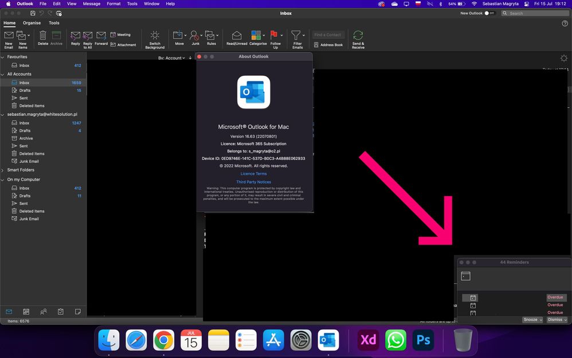572x358 pixels.
Task: Toggle the New Outlook switch
Action: tap(487, 13)
